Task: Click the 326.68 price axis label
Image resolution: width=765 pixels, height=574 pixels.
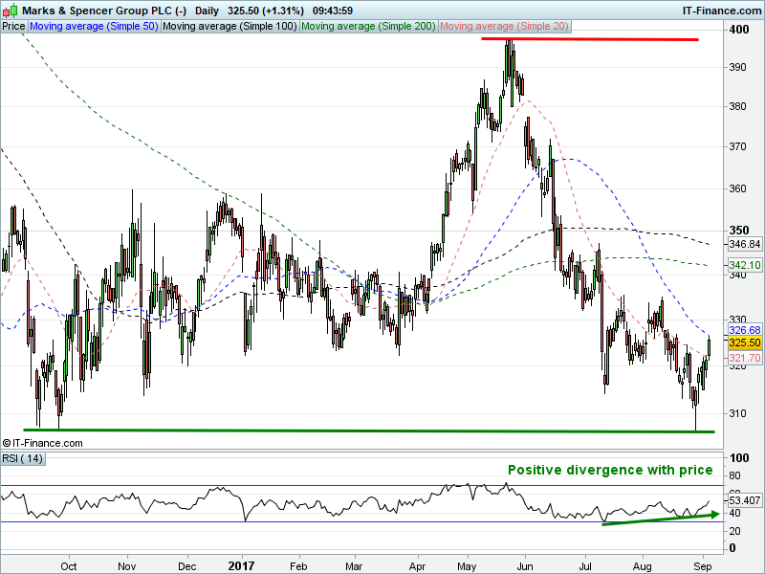Action: [745, 330]
